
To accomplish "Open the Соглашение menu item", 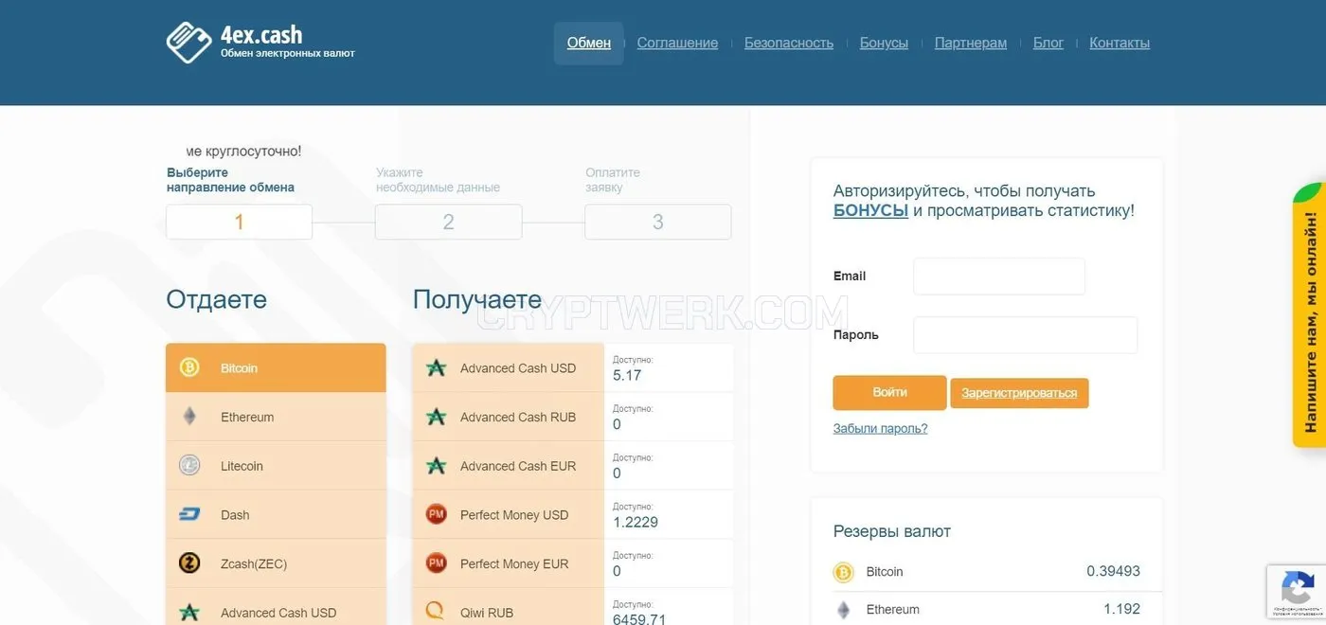I will (677, 43).
